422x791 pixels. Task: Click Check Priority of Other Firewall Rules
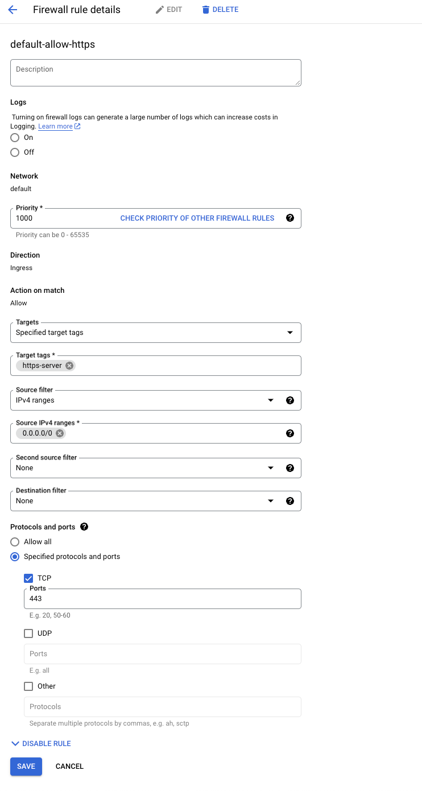pyautogui.click(x=197, y=218)
